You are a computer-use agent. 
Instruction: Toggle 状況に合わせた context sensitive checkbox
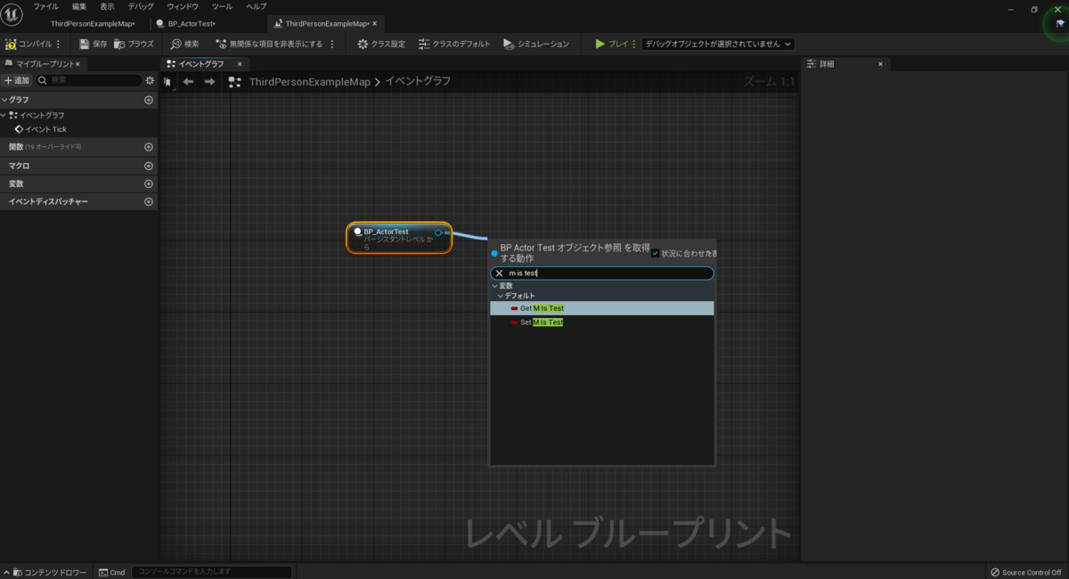(x=656, y=253)
